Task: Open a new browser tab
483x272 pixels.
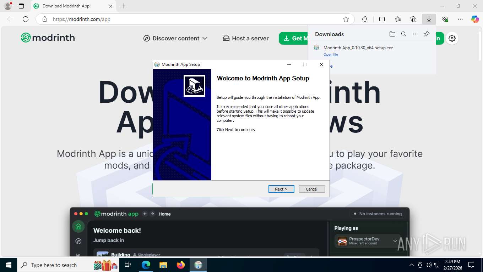Action: click(124, 6)
